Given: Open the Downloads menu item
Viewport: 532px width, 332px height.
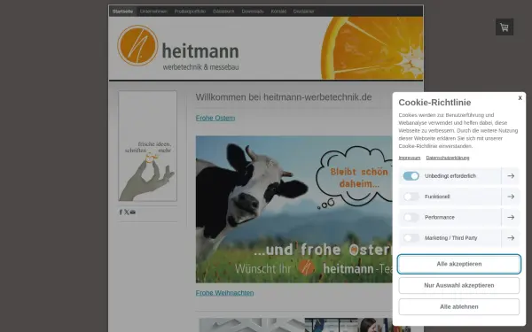Looking at the screenshot, I should (253, 12).
